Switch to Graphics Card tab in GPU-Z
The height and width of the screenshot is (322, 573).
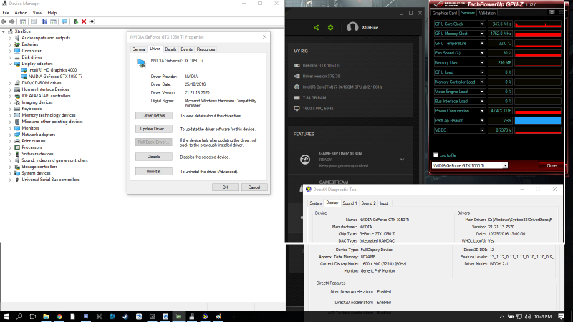[x=445, y=13]
